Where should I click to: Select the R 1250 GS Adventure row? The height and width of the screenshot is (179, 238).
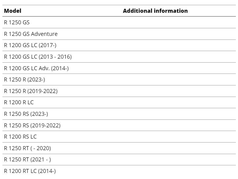point(119,34)
